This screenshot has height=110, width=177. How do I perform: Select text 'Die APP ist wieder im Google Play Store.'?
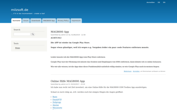pyautogui.click(x=70, y=43)
